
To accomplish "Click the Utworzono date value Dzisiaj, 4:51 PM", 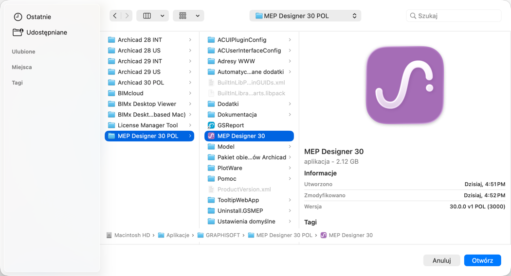I will click(485, 184).
